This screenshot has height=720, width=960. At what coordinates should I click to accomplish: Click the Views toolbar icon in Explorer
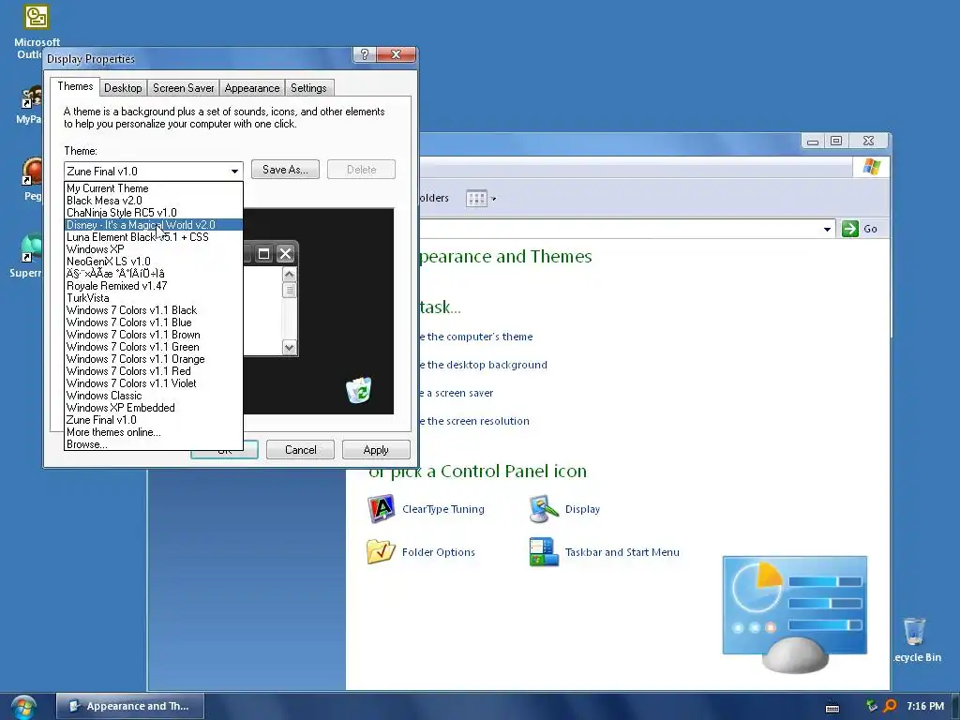tap(476, 199)
